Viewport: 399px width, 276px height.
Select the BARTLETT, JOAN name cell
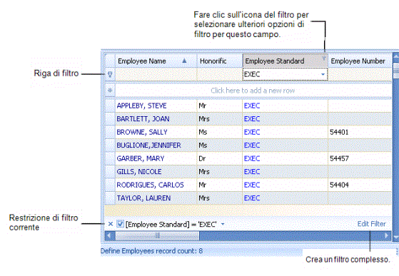[x=156, y=119]
